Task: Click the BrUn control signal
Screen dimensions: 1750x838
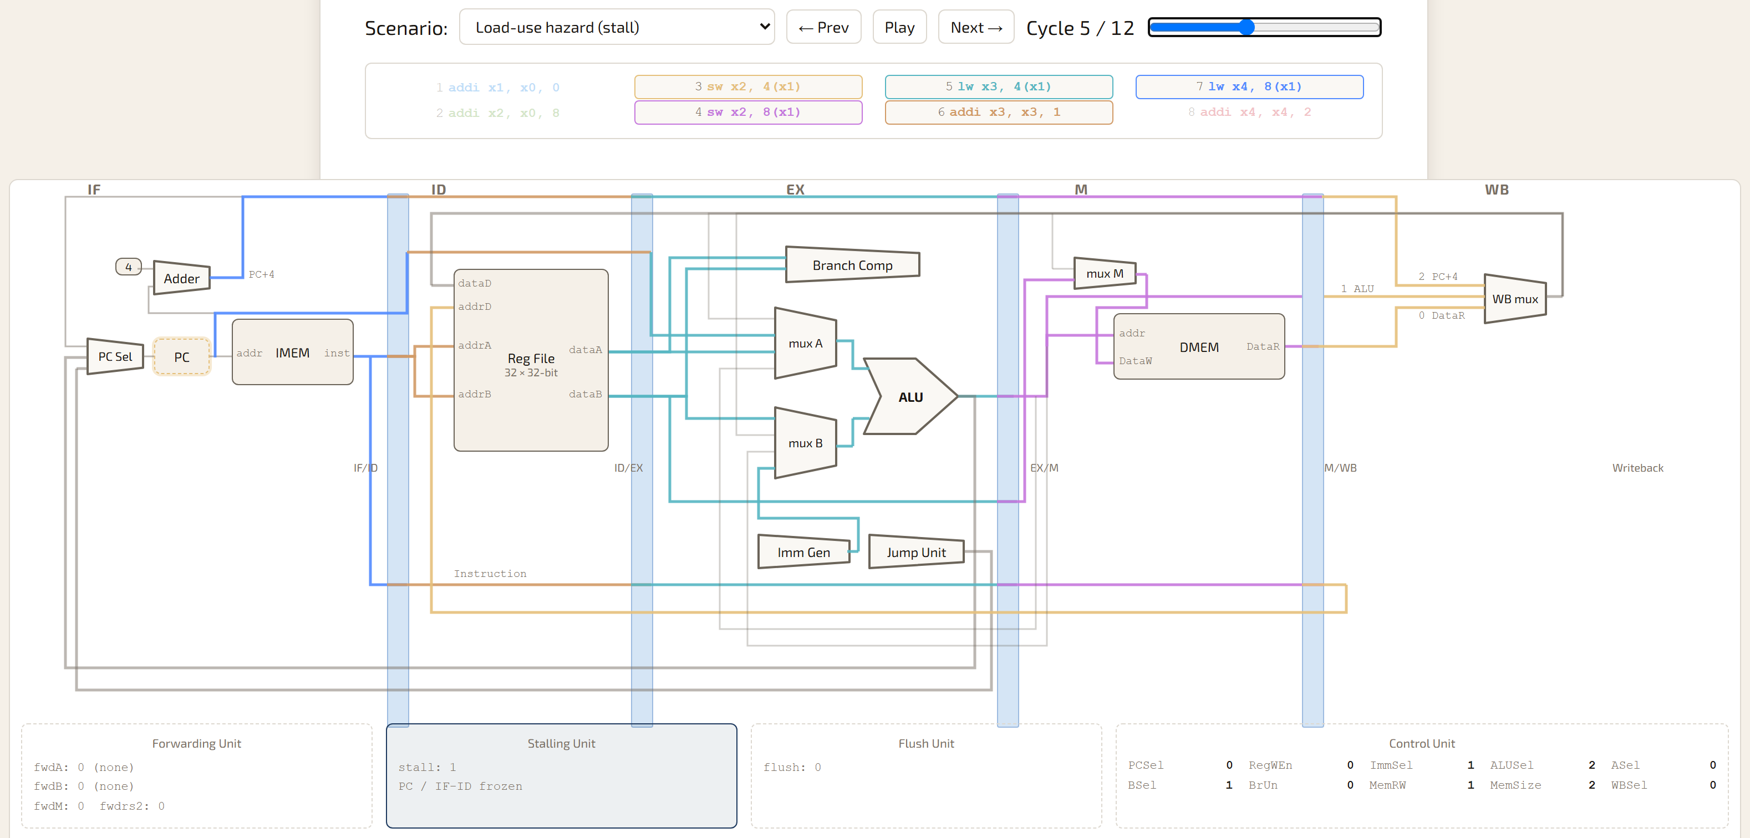Action: pos(1301,785)
